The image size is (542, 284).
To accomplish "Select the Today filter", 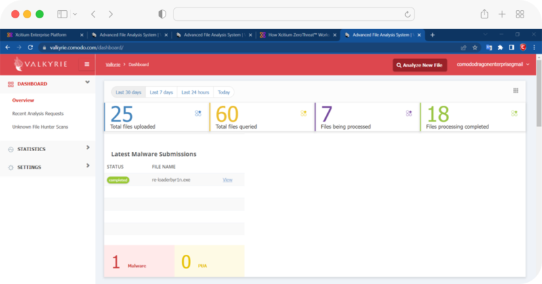I will [x=224, y=92].
